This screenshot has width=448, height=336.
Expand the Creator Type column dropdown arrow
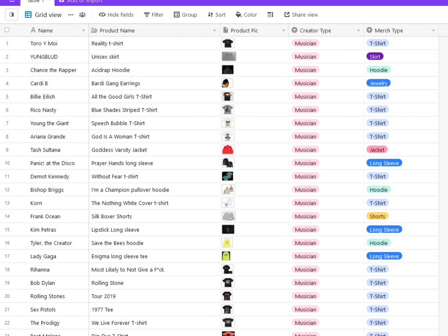click(358, 30)
